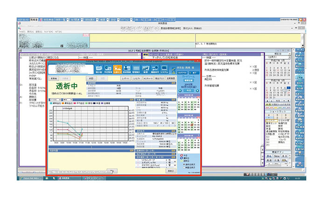Click the 前回 previous session button

click(91, 79)
